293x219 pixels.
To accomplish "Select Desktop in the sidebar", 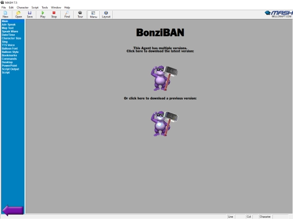I will pyautogui.click(x=7, y=62).
